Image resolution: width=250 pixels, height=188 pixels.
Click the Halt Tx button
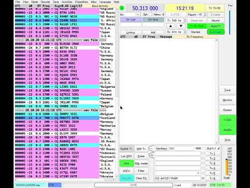(141, 149)
